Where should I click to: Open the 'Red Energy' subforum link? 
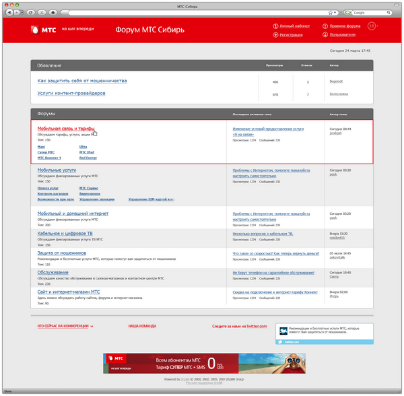tap(88, 158)
